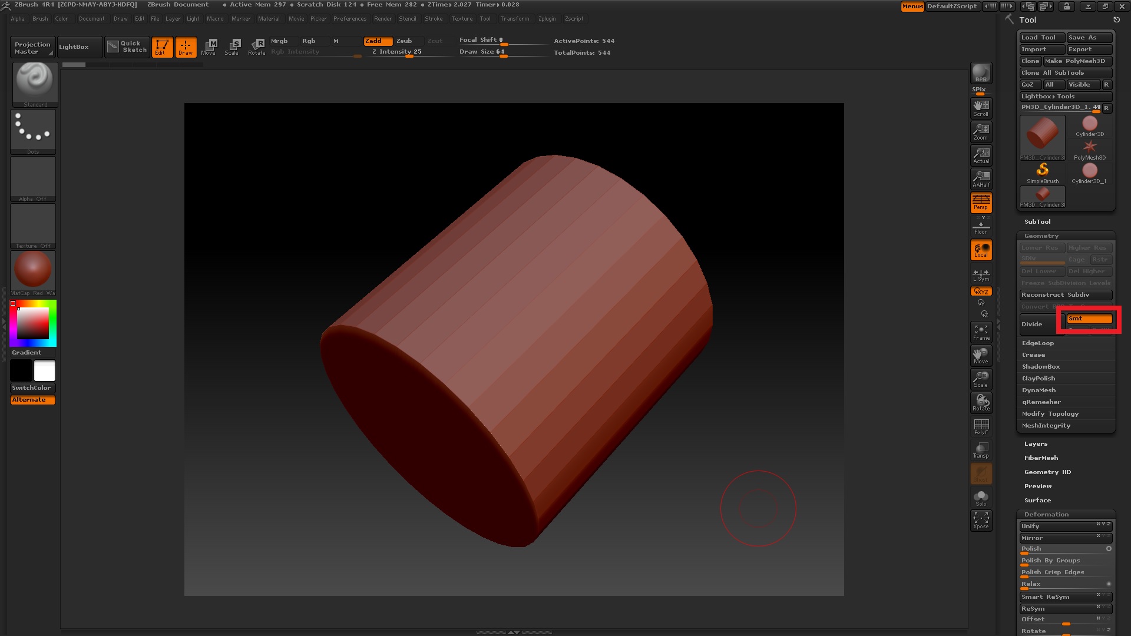
Task: Open the Brush menu
Action: coord(40,19)
